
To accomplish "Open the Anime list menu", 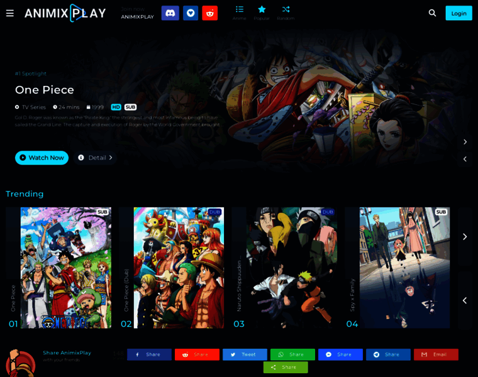I will click(x=239, y=13).
